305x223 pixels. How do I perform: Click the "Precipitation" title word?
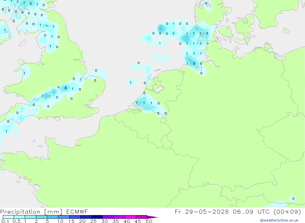[20, 212]
